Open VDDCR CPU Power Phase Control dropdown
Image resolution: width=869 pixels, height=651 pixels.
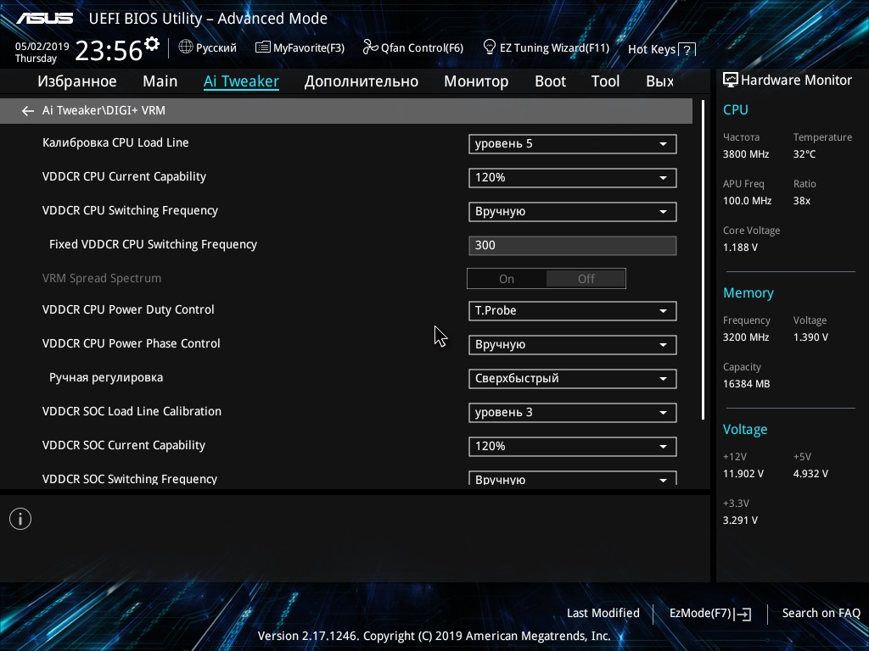coord(573,344)
